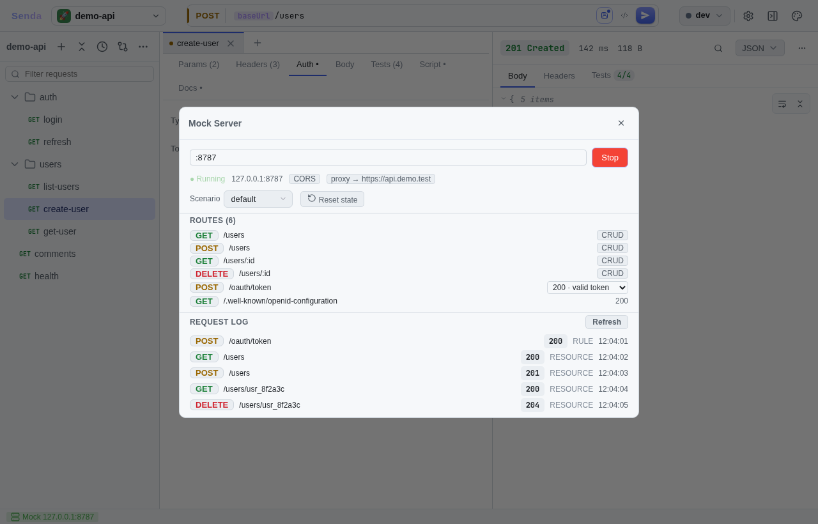Collapse the auth folder chevron
This screenshot has width=818, height=524.
[x=15, y=97]
